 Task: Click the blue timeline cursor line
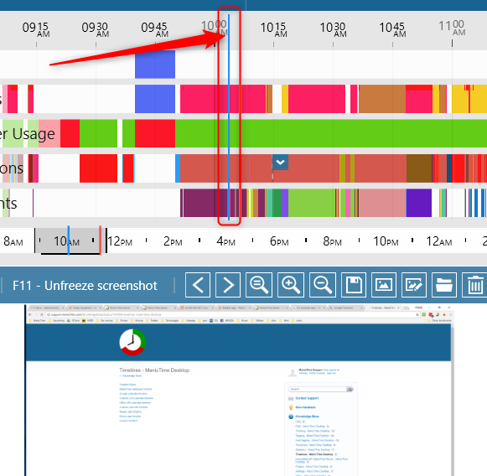pos(229,117)
